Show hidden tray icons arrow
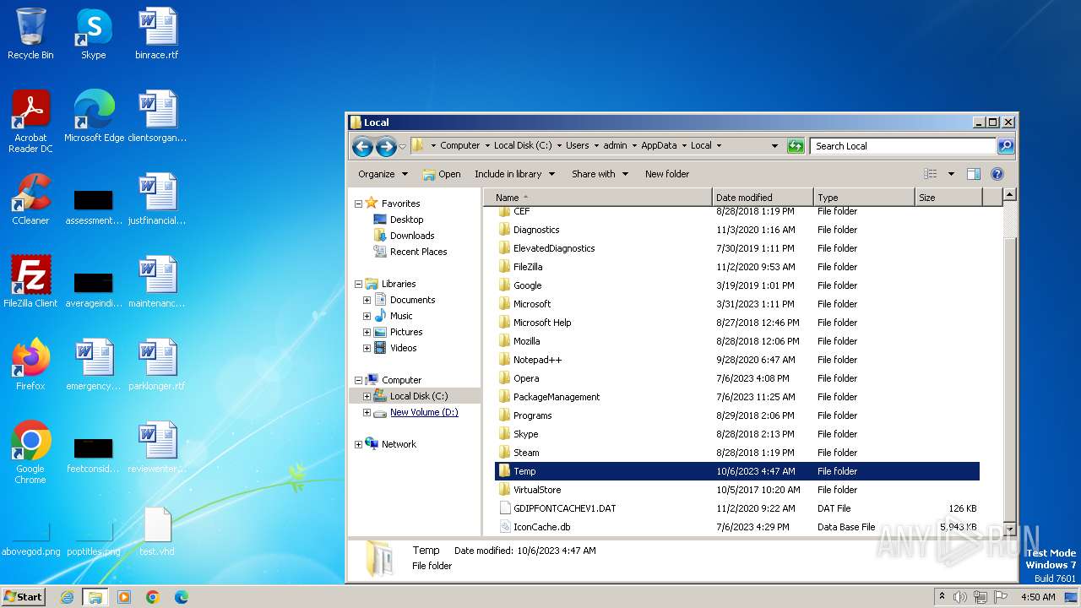Screen dimensions: 1081x608 pyautogui.click(x=942, y=596)
